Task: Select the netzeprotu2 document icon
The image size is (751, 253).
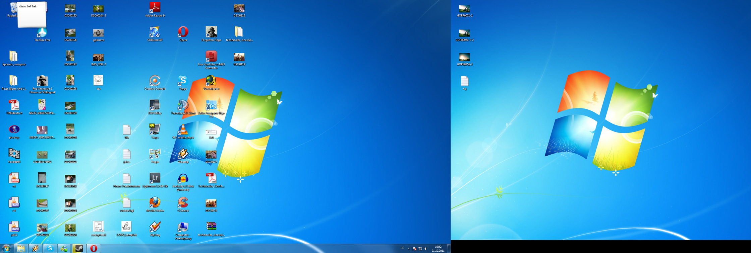Action: (x=99, y=229)
